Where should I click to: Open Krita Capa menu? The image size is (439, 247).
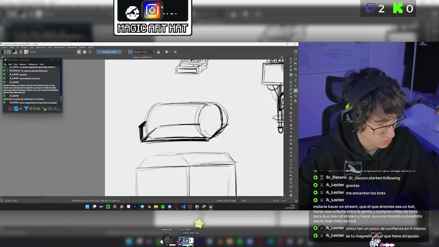tap(32, 47)
